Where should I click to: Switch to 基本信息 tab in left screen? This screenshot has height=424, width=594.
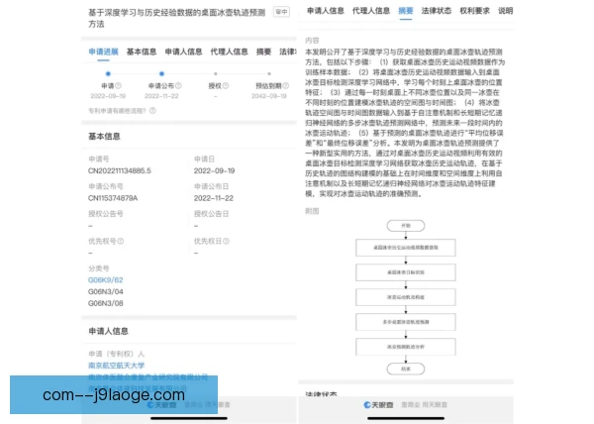(142, 52)
